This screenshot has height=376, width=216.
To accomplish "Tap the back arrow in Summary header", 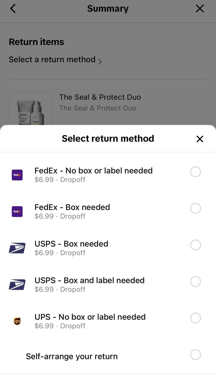I will pyautogui.click(x=13, y=8).
